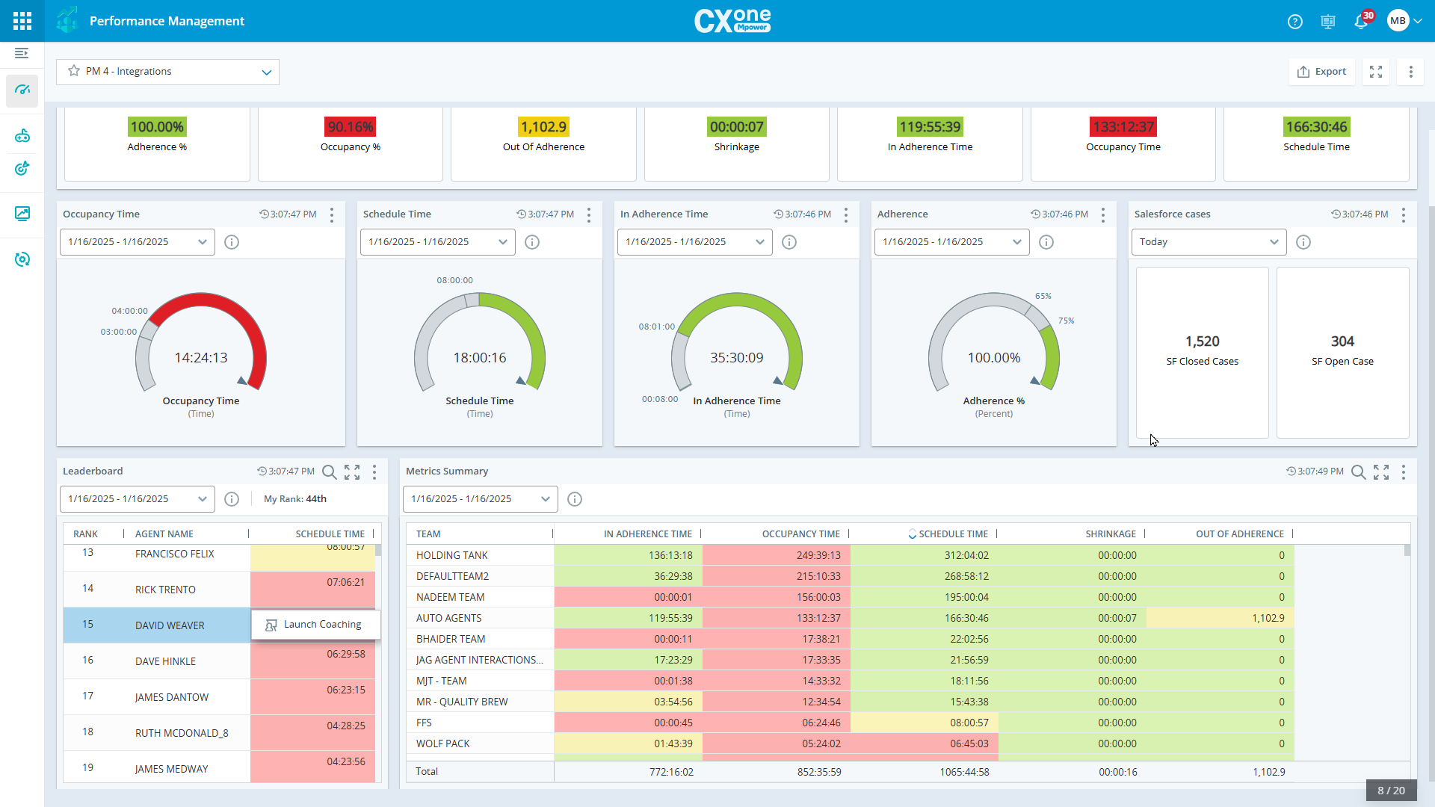The width and height of the screenshot is (1435, 807).
Task: Open Schedule Time widget date range picker
Action: pyautogui.click(x=437, y=241)
